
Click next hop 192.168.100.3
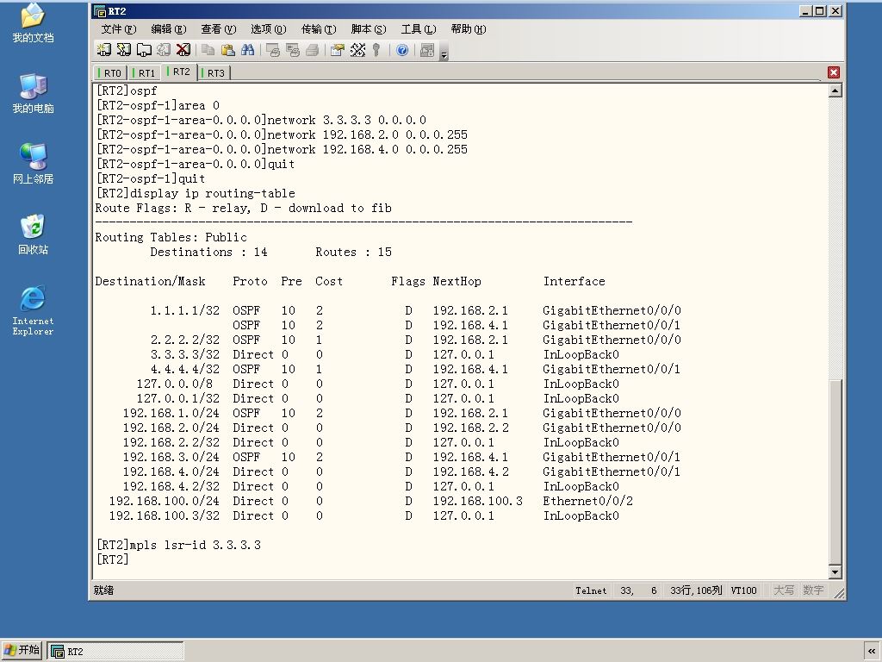click(x=477, y=501)
